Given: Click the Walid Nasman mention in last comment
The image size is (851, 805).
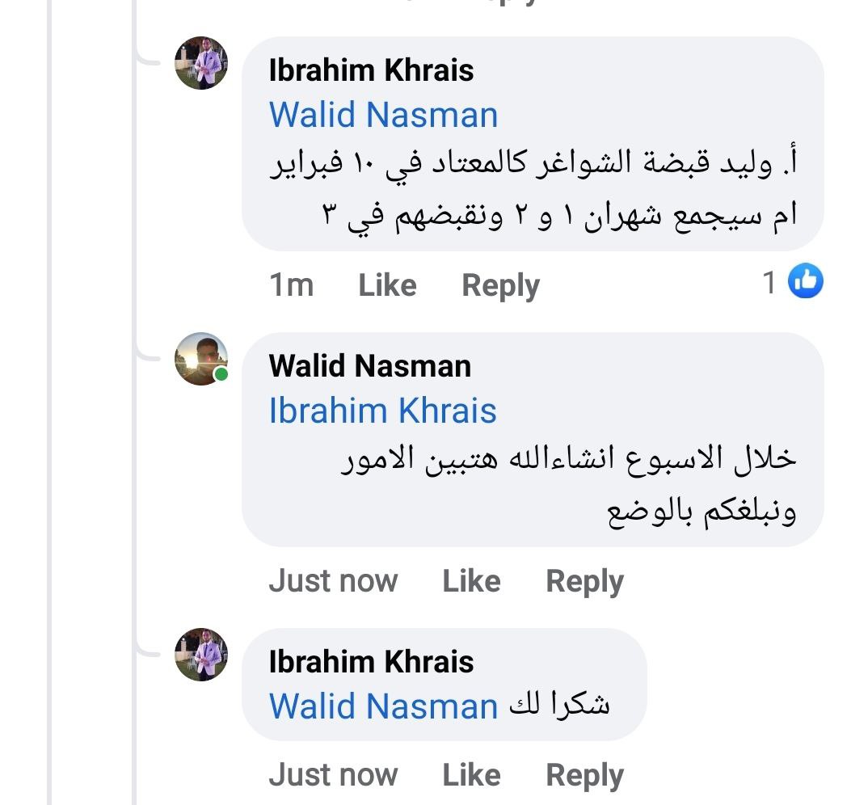Looking at the screenshot, I should [x=383, y=706].
